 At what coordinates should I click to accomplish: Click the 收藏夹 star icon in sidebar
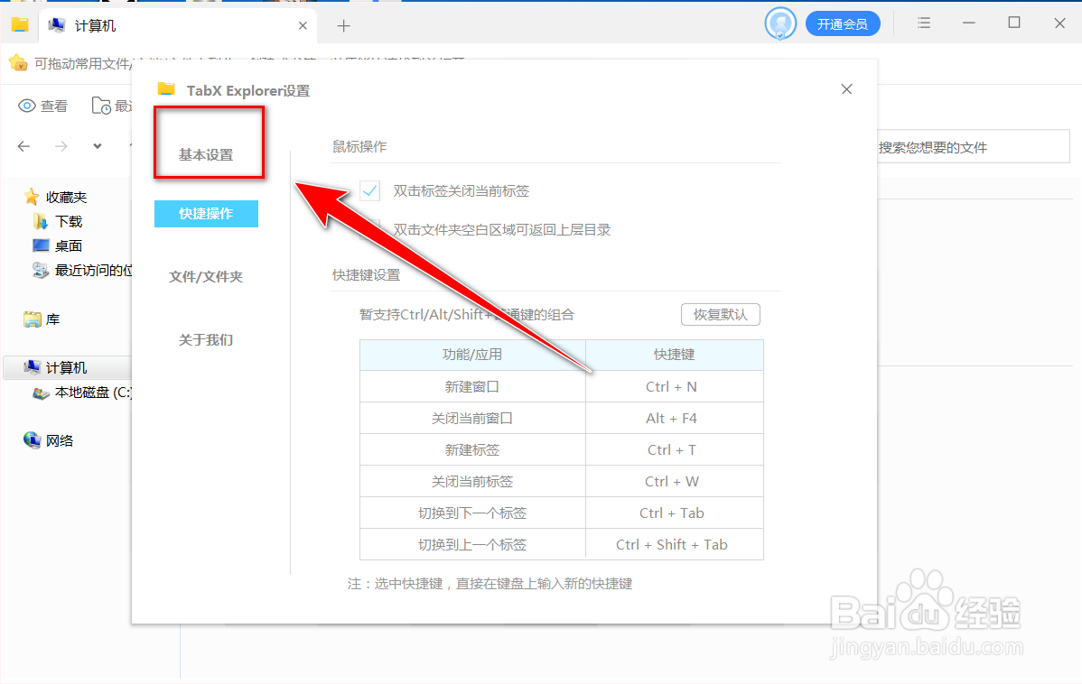tap(32, 198)
